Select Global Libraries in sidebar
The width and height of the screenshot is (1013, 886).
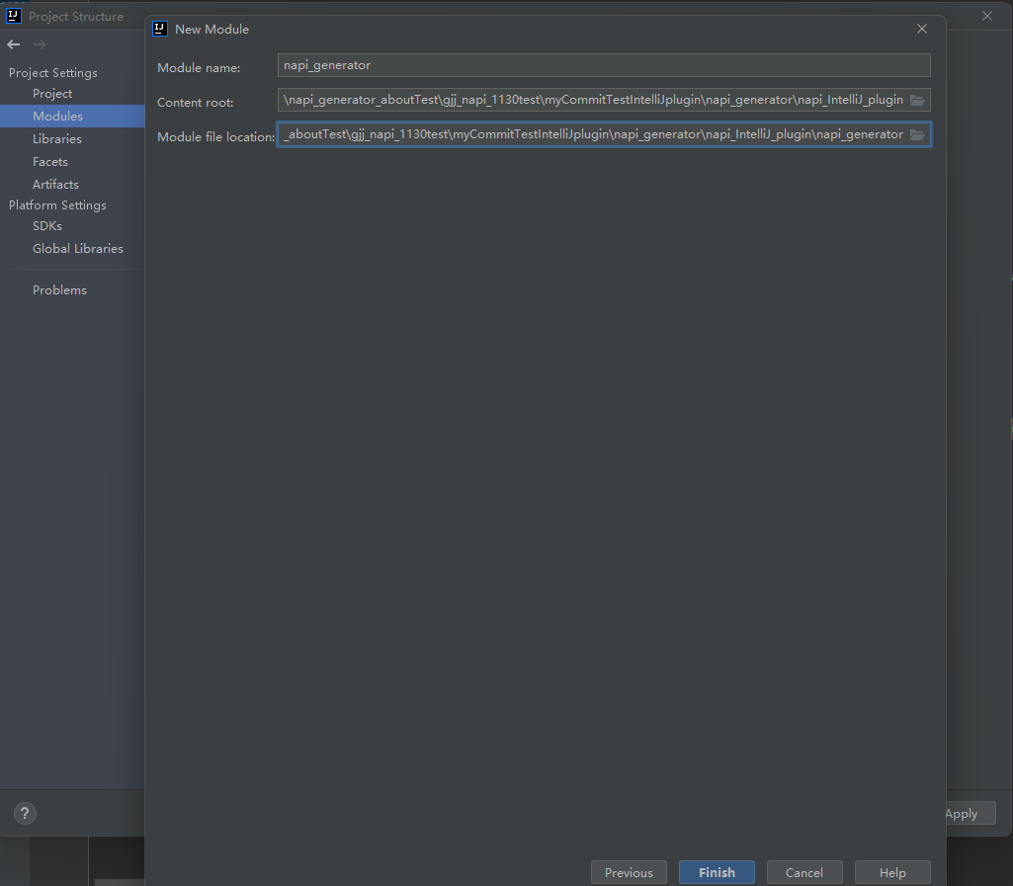pos(77,249)
